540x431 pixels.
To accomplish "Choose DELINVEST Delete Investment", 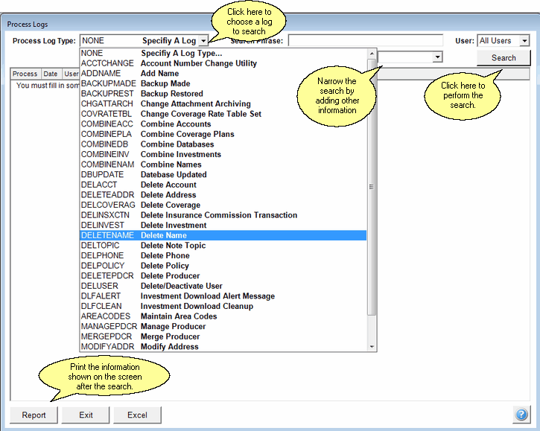I will click(x=223, y=225).
